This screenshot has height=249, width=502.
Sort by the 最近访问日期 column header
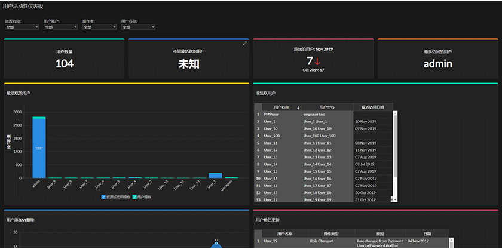[373, 107]
